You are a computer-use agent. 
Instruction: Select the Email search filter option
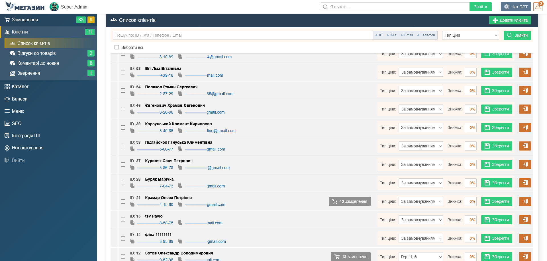click(x=407, y=35)
